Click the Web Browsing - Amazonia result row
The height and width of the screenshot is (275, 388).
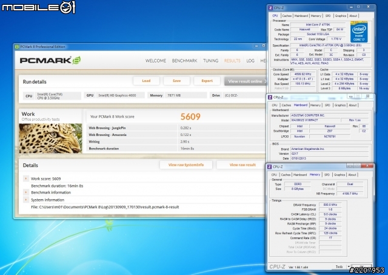pyautogui.click(x=176, y=135)
